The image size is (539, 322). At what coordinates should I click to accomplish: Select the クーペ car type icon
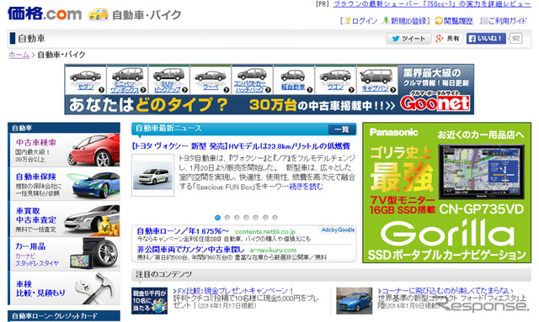point(211,80)
